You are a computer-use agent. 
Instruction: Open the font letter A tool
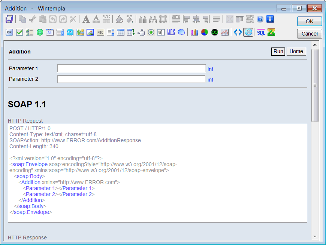point(86,19)
